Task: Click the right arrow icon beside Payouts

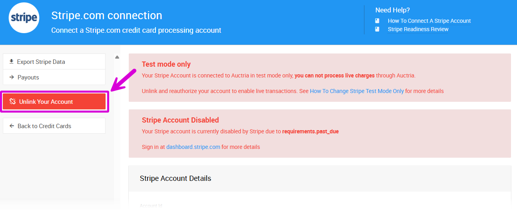Action: (12, 77)
